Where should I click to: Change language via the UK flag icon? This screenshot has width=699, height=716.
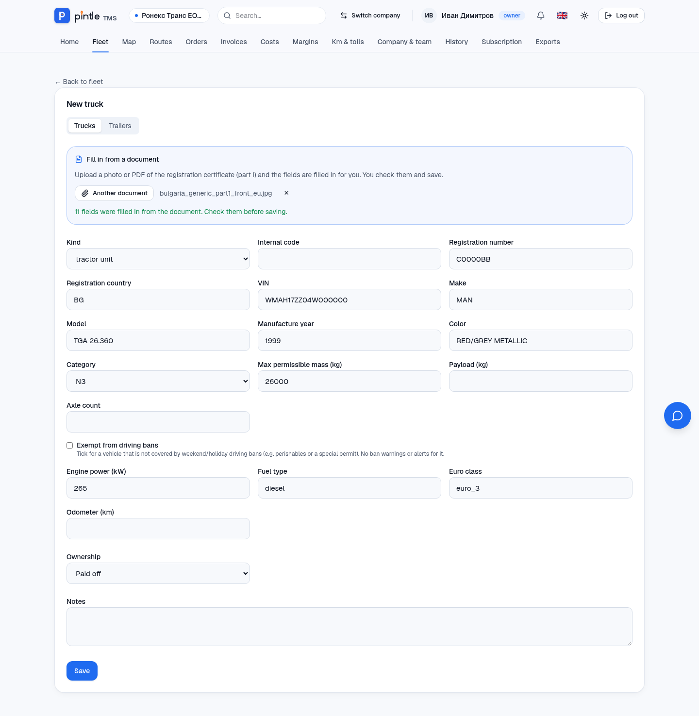pos(562,16)
